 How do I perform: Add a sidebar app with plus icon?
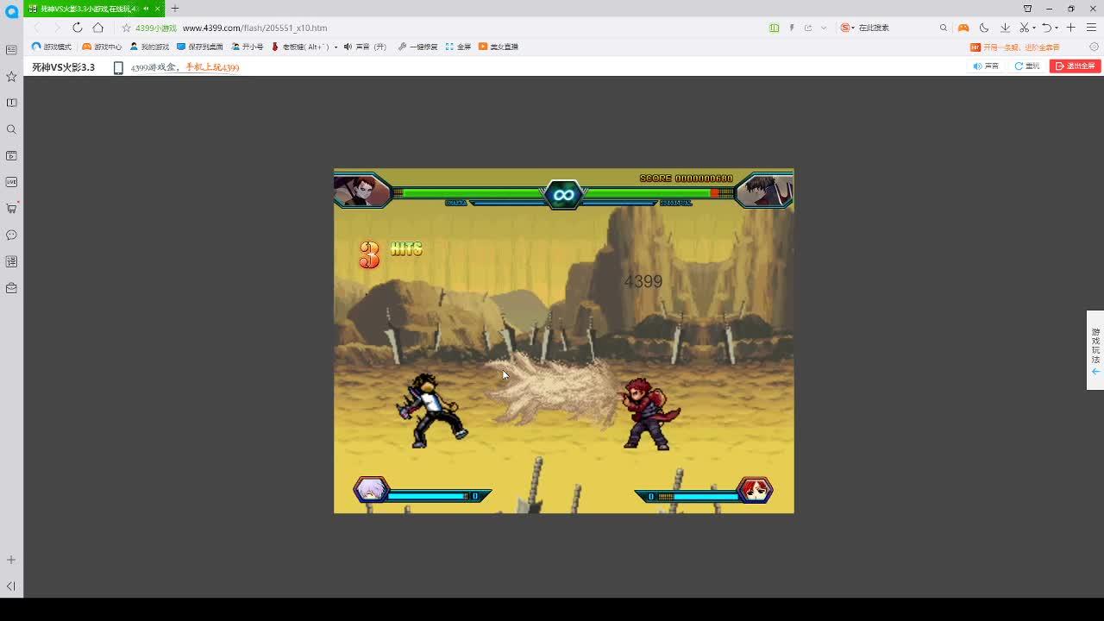(x=11, y=560)
